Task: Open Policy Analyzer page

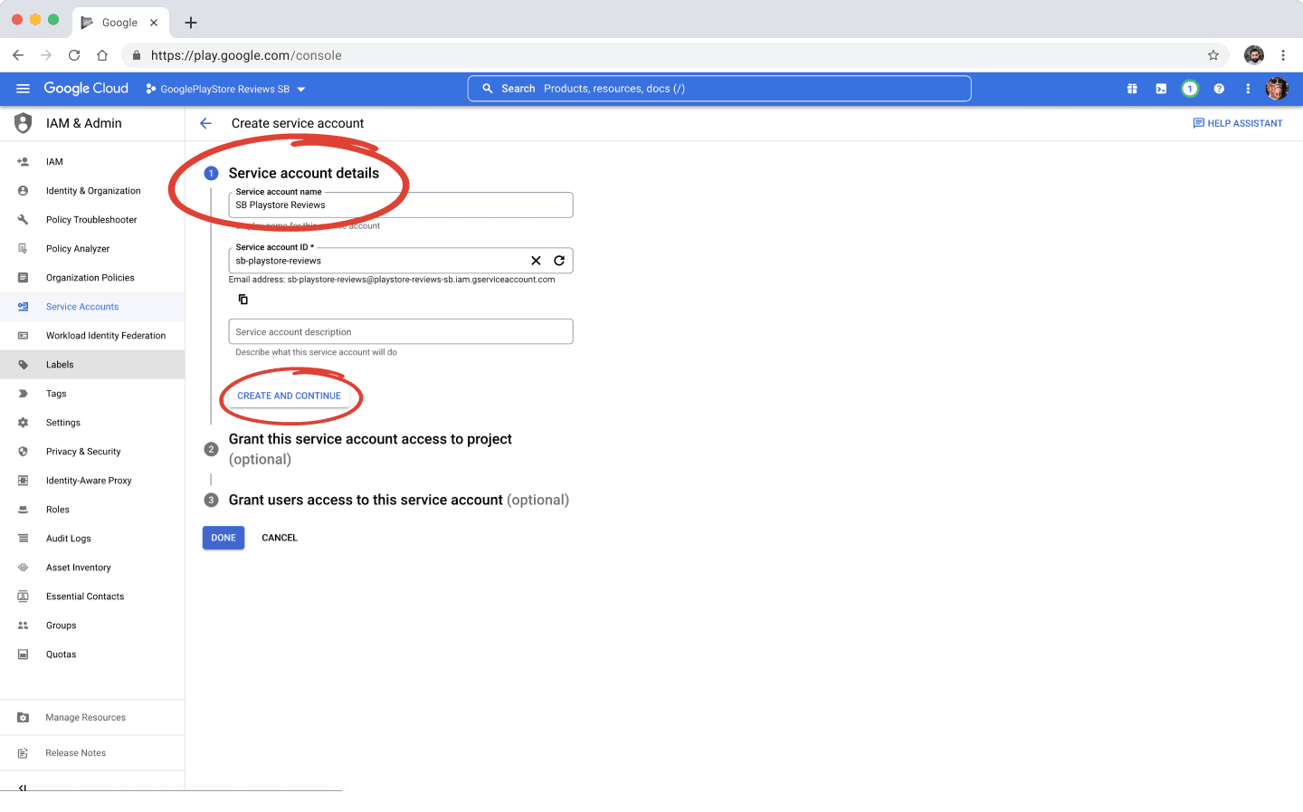Action: click(92, 249)
